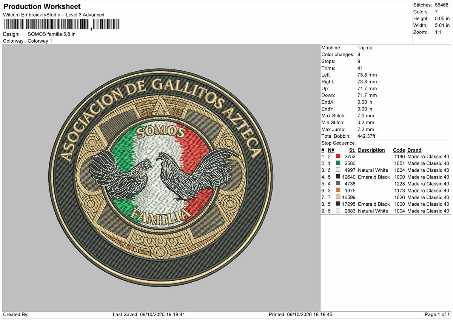Screen dimensions: 453x320
Task: Click "Natural White" description in stop 3
Action: tap(373, 170)
